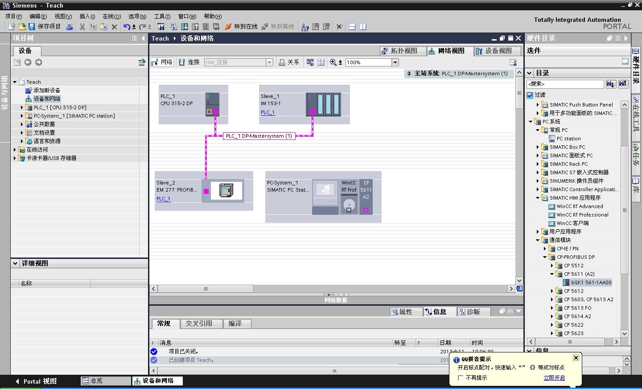Click the print icon in the main toolbar
Screen dimensions: 642x389
coord(70,27)
